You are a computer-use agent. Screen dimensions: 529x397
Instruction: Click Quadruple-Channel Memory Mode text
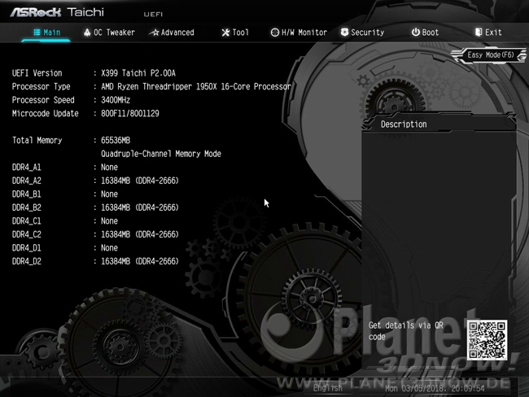pyautogui.click(x=161, y=154)
